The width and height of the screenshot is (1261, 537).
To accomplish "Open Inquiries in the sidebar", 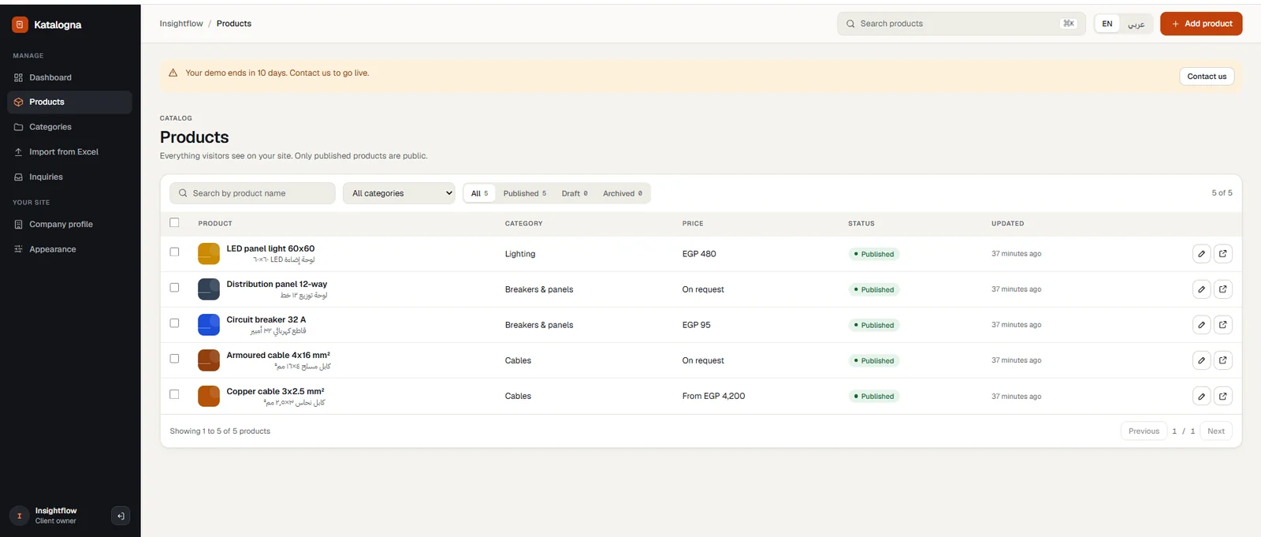I will [x=69, y=177].
